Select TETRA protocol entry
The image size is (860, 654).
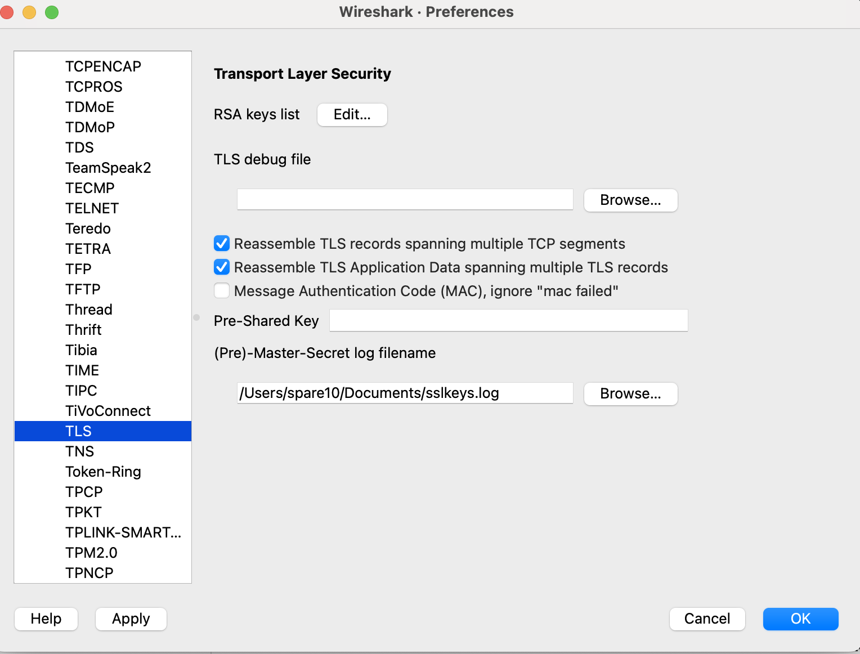pyautogui.click(x=103, y=249)
